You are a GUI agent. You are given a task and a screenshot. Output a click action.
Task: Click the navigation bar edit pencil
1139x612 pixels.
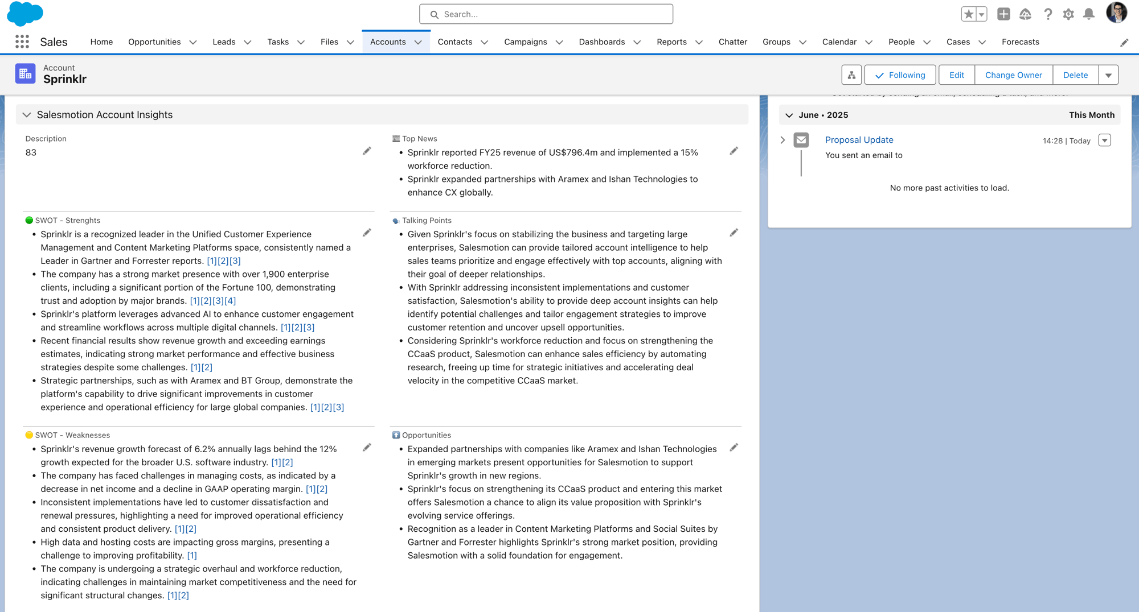pos(1124,43)
